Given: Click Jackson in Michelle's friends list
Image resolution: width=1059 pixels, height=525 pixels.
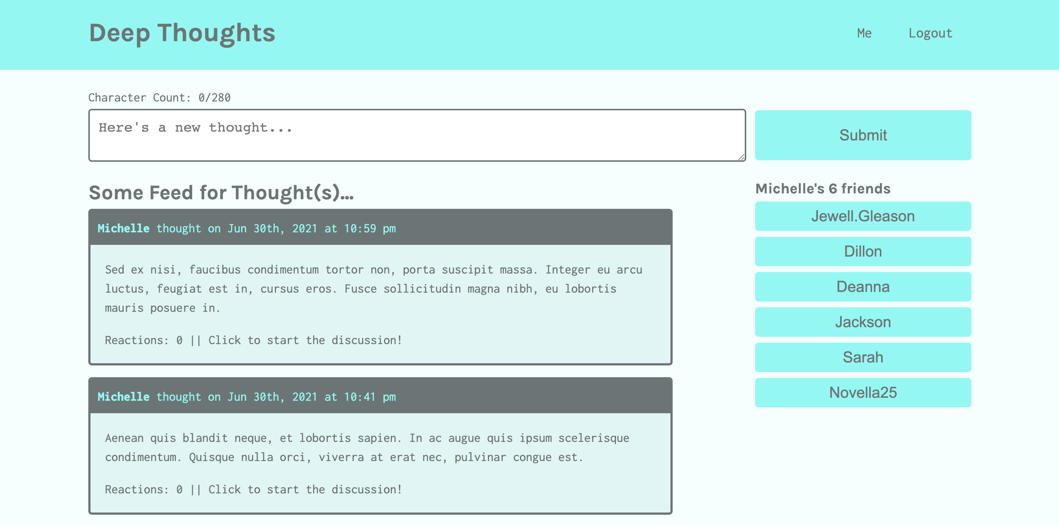Looking at the screenshot, I should tap(863, 322).
